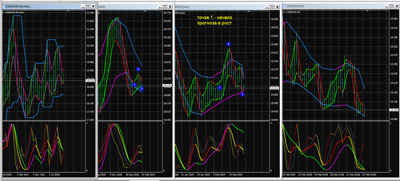Minimize the Daily chart window
This screenshot has height=181, width=400.
point(267,7)
